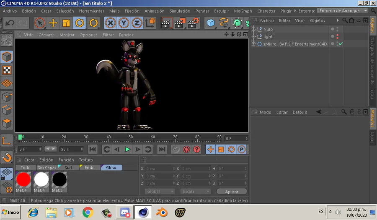Select the Move tool in top toolbar
The image size is (377, 220).
pyautogui.click(x=53, y=23)
